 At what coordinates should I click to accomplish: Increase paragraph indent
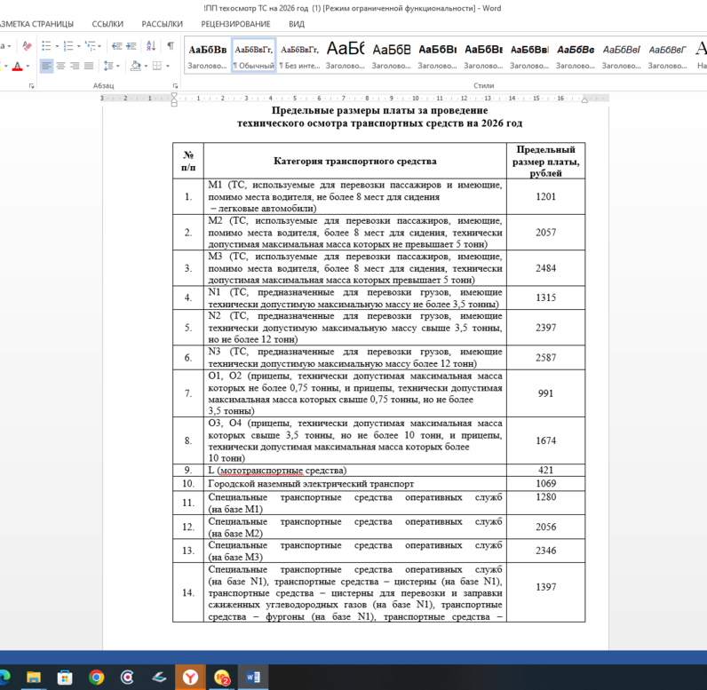(x=130, y=46)
